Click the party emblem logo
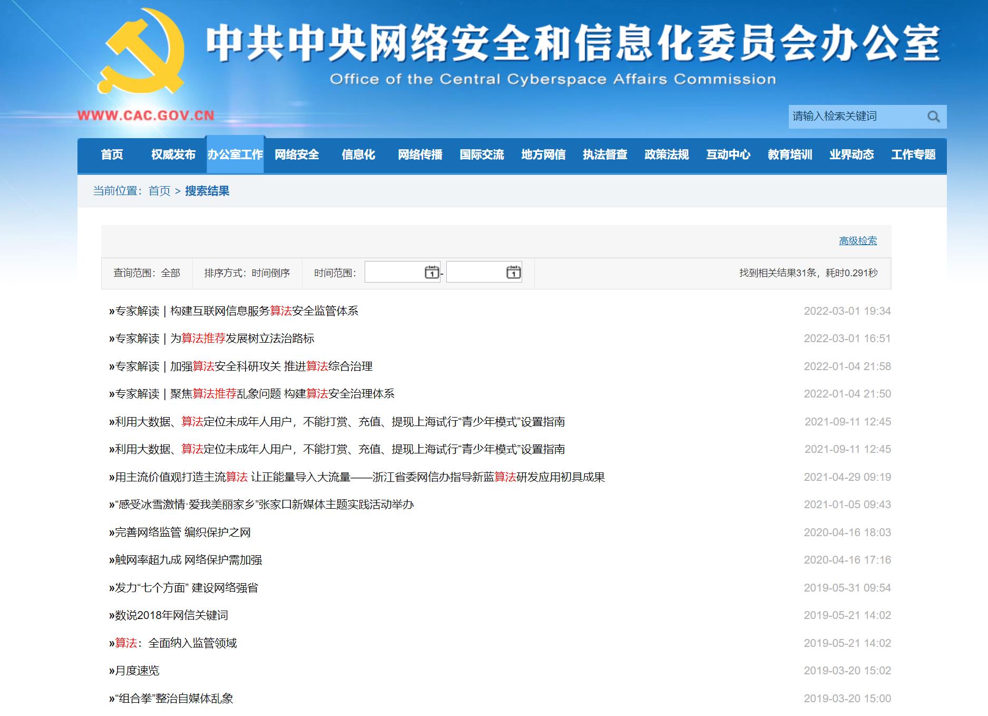This screenshot has height=716, width=988. pos(141,51)
